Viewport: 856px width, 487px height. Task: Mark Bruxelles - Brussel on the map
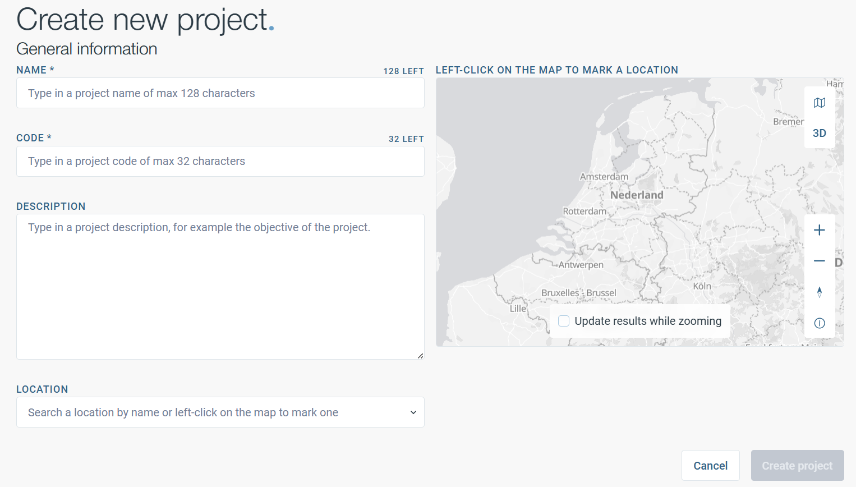[578, 293]
